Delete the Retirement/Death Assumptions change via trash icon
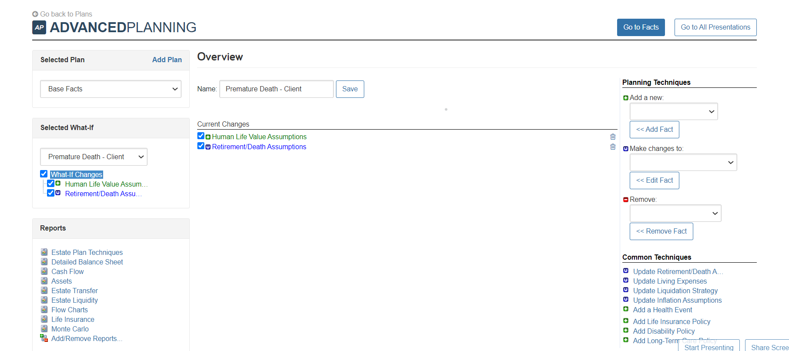The height and width of the screenshot is (351, 789). (613, 147)
